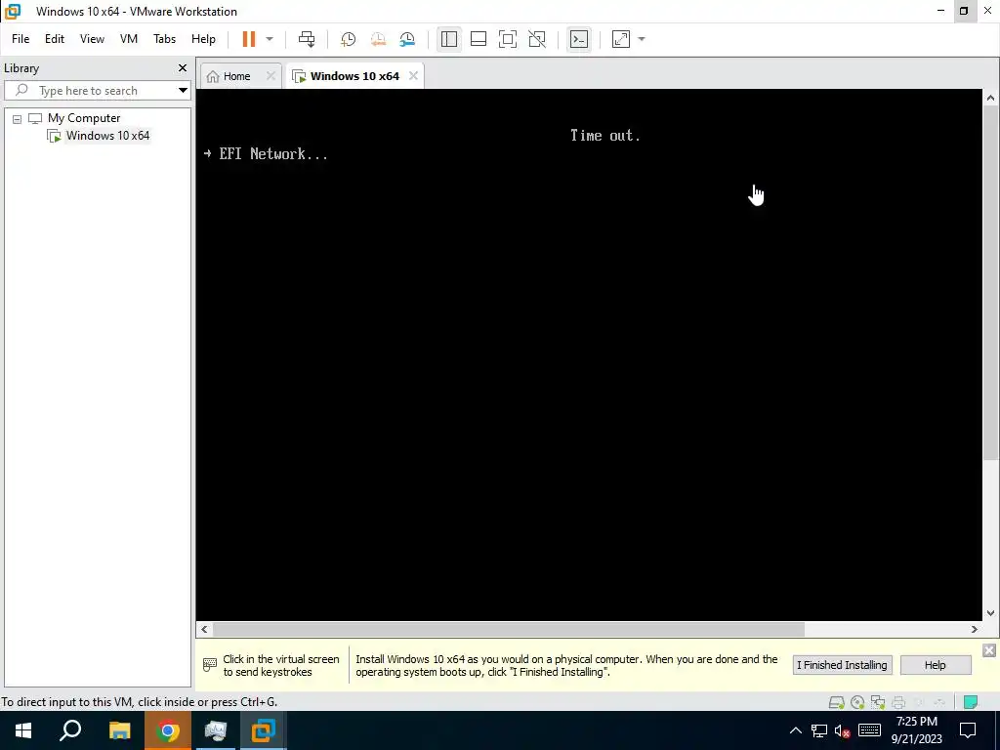Image resolution: width=1000 pixels, height=750 pixels.
Task: Click I Finished Installing button
Action: coord(842,664)
